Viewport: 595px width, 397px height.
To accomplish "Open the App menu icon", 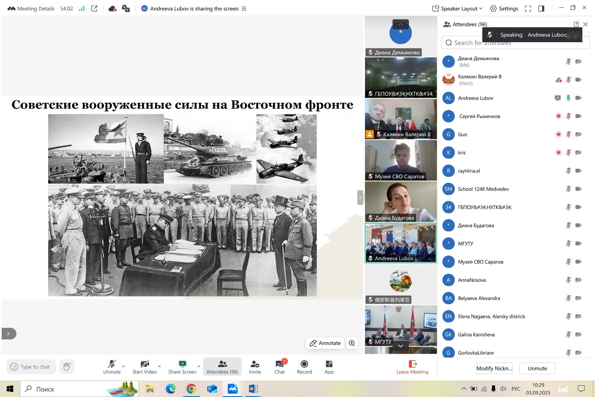I will [329, 367].
